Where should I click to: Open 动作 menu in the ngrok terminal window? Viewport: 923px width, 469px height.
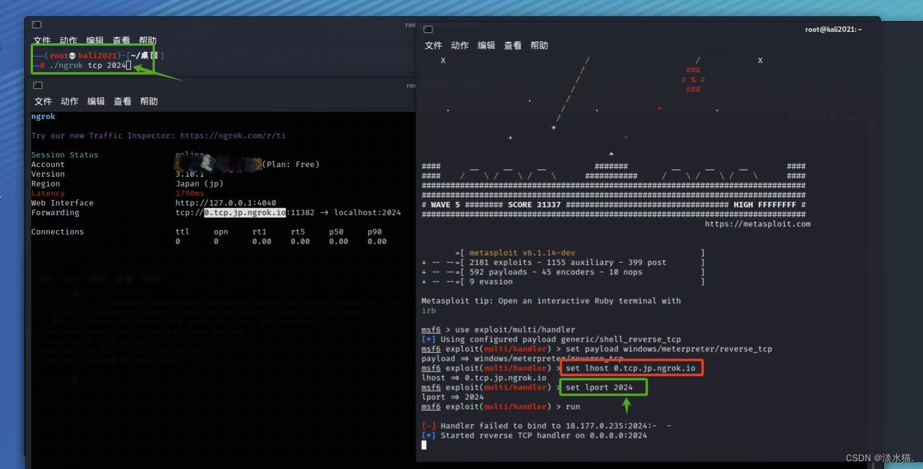[x=70, y=101]
